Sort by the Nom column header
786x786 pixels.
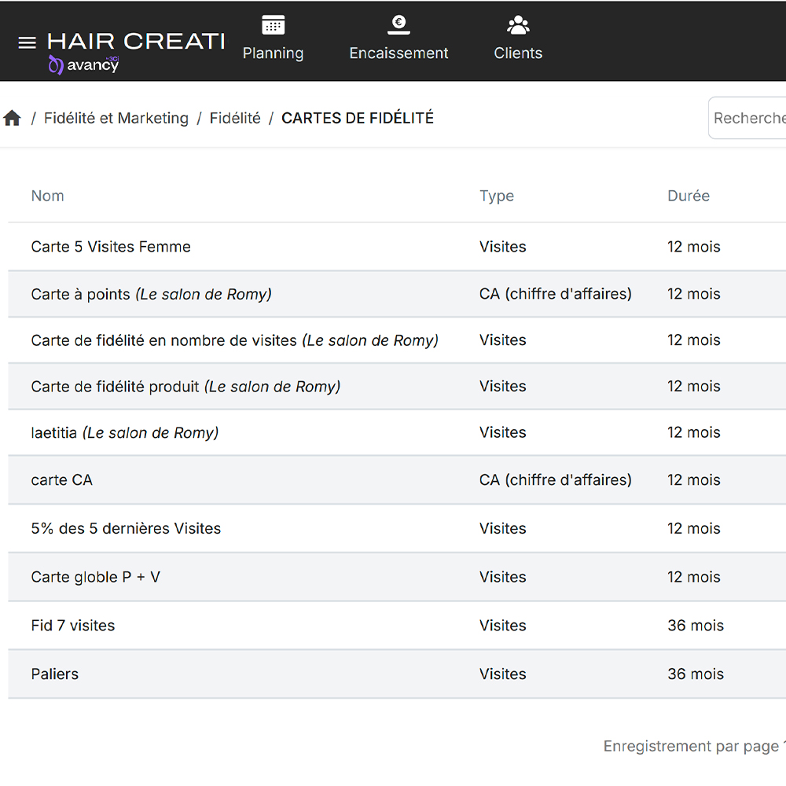click(x=48, y=196)
